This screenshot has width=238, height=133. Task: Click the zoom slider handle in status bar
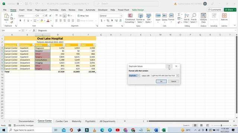pos(221,126)
